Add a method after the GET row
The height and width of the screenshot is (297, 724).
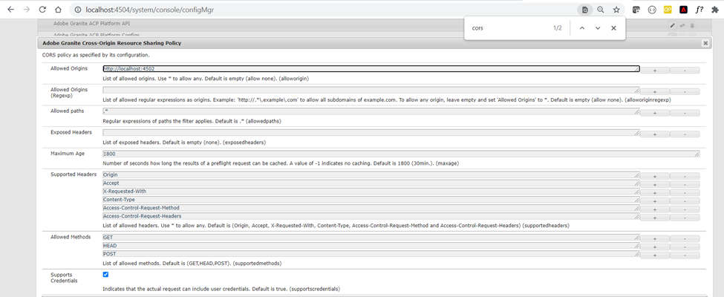(655, 239)
